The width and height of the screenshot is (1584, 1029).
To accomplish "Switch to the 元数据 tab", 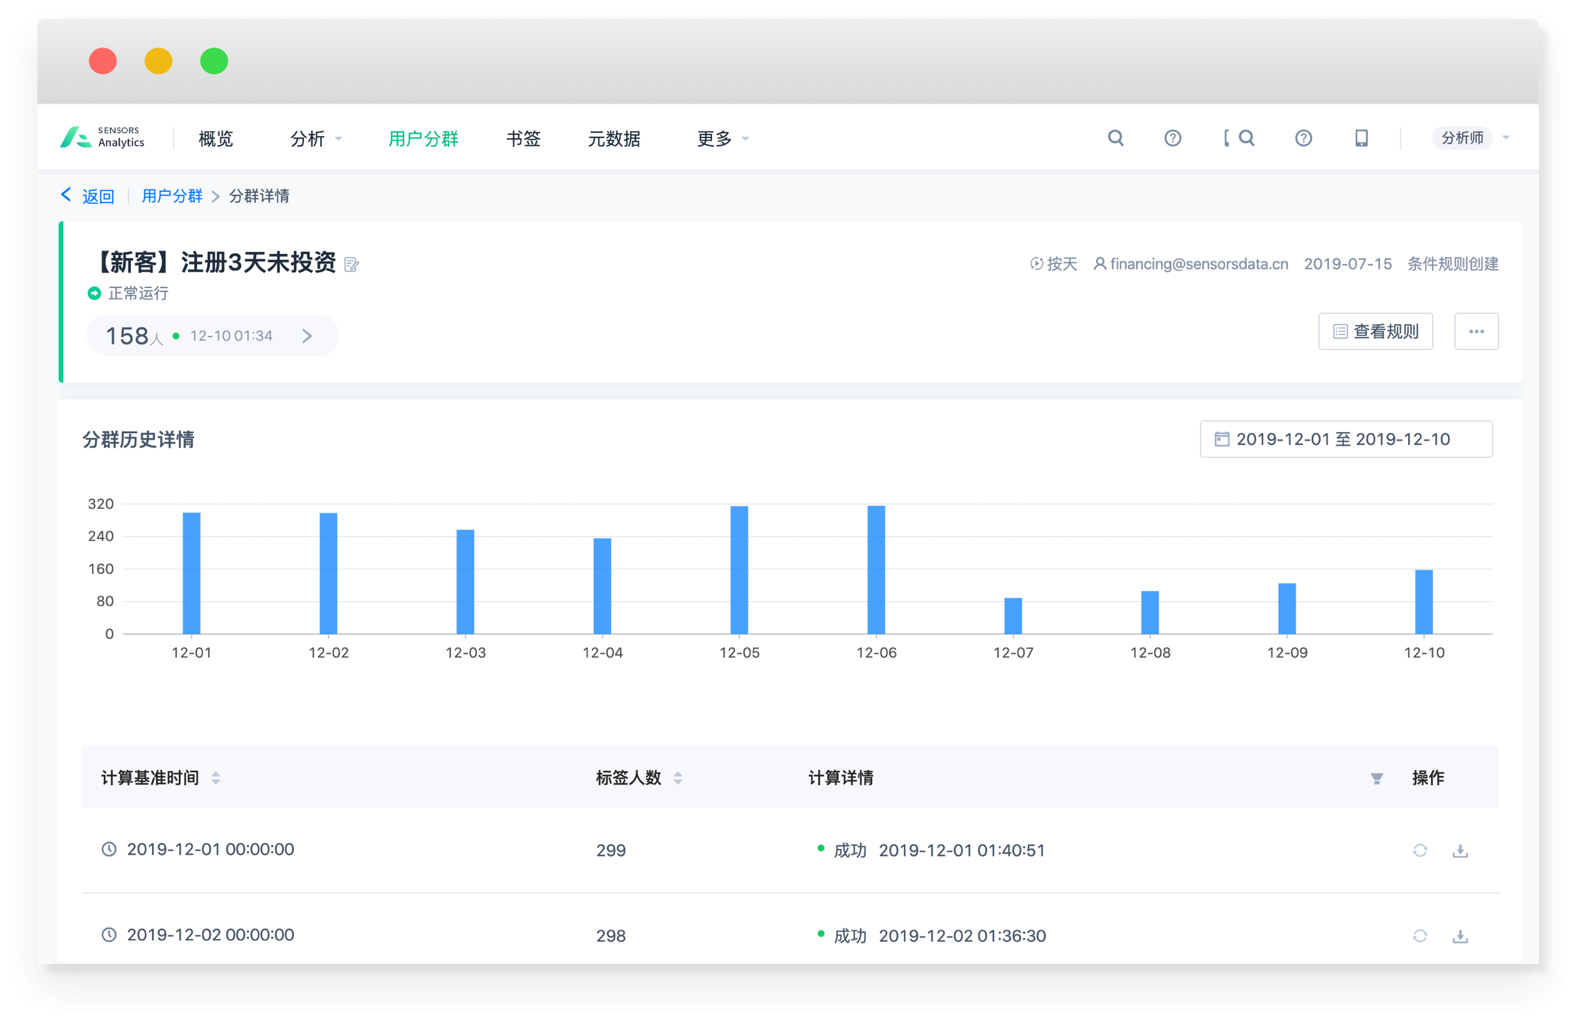I will (x=614, y=138).
